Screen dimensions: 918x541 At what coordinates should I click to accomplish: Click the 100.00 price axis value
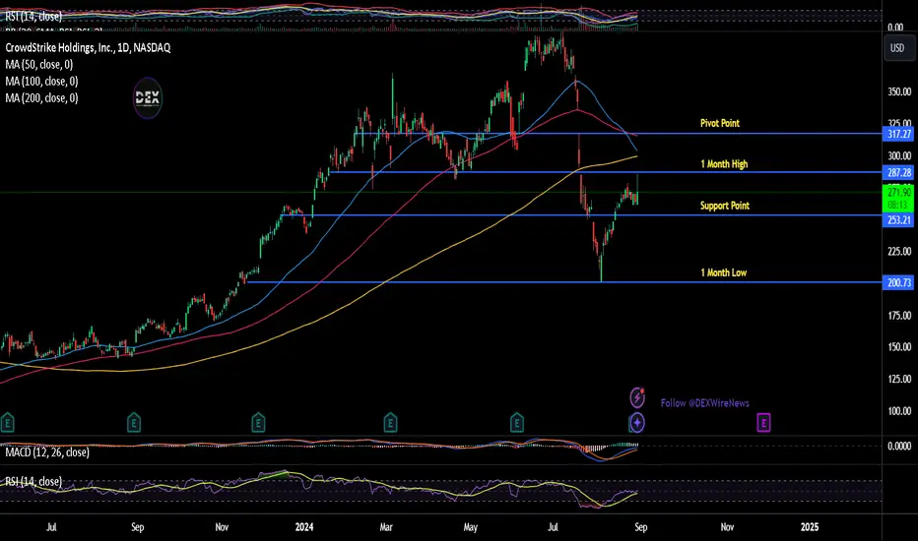(x=899, y=411)
